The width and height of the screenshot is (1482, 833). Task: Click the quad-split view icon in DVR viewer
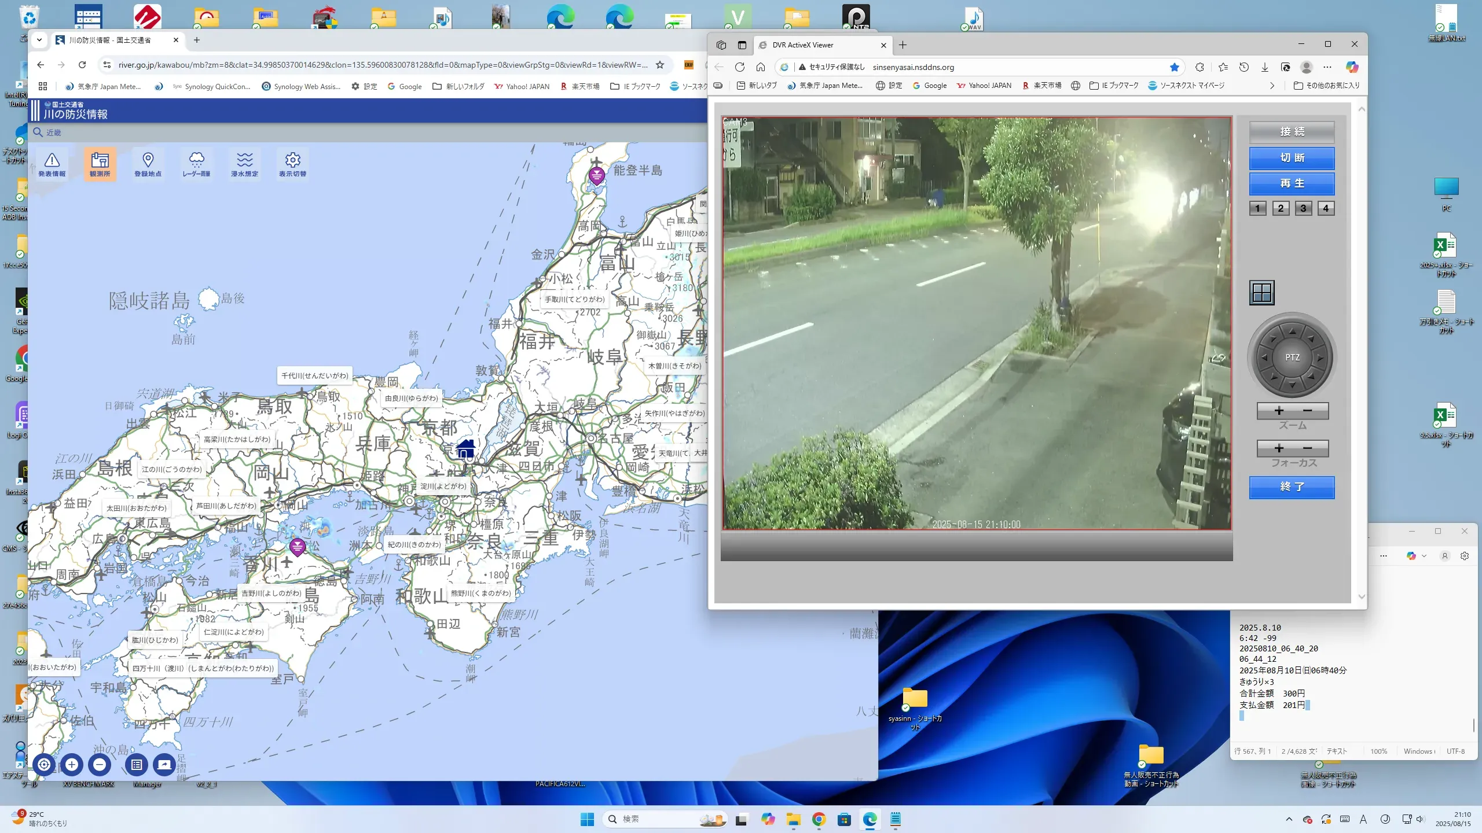click(x=1261, y=293)
